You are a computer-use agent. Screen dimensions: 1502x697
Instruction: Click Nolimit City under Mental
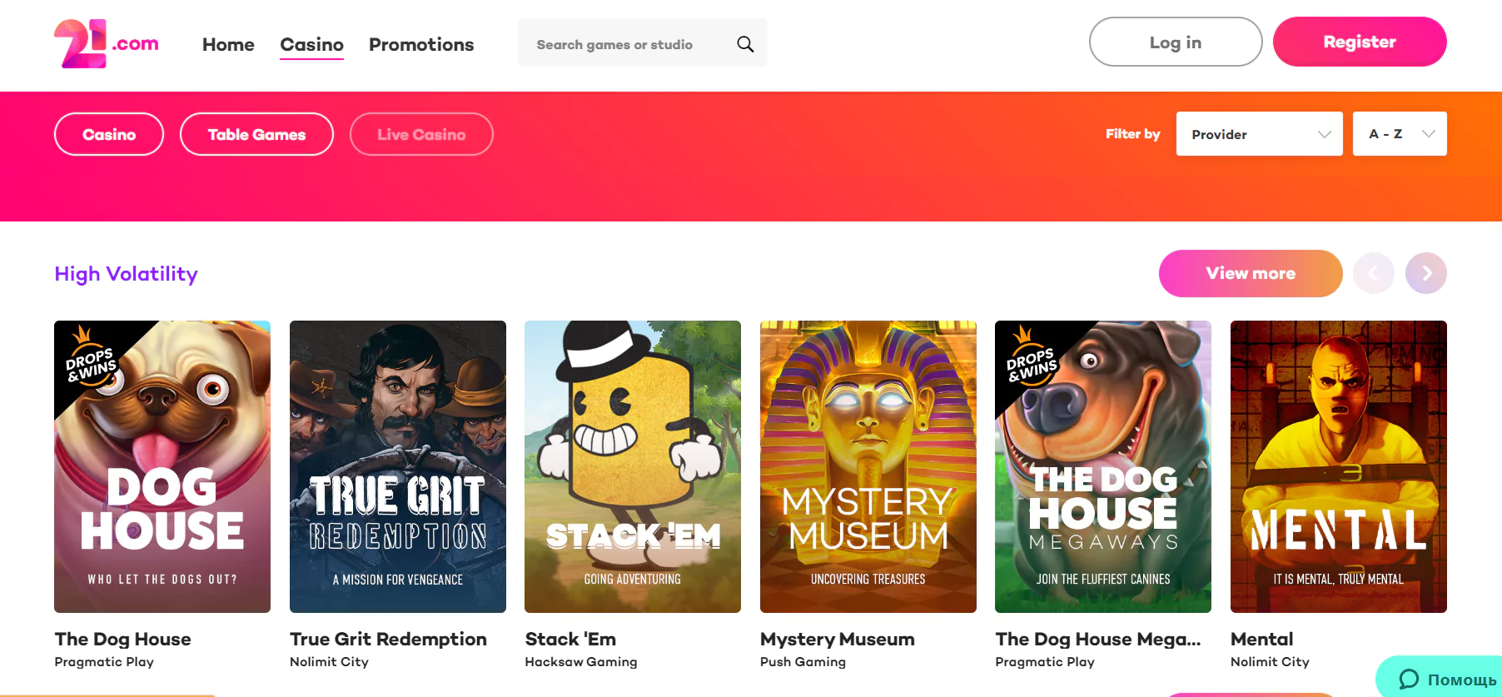click(1270, 662)
